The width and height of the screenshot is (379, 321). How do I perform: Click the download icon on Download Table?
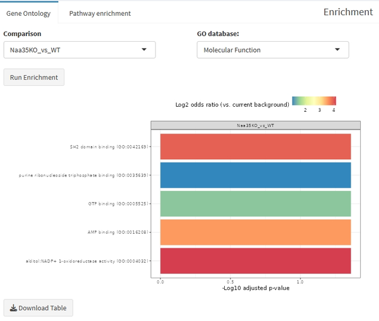pos(13,308)
